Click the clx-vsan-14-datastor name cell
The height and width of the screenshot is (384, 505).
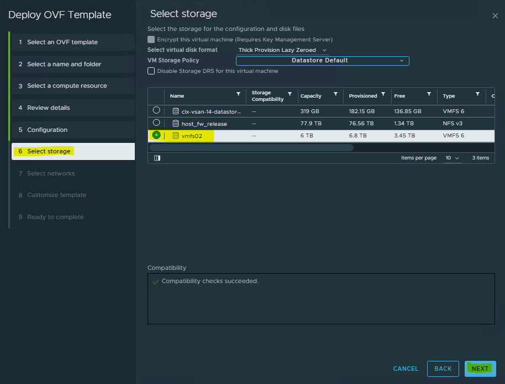[211, 111]
